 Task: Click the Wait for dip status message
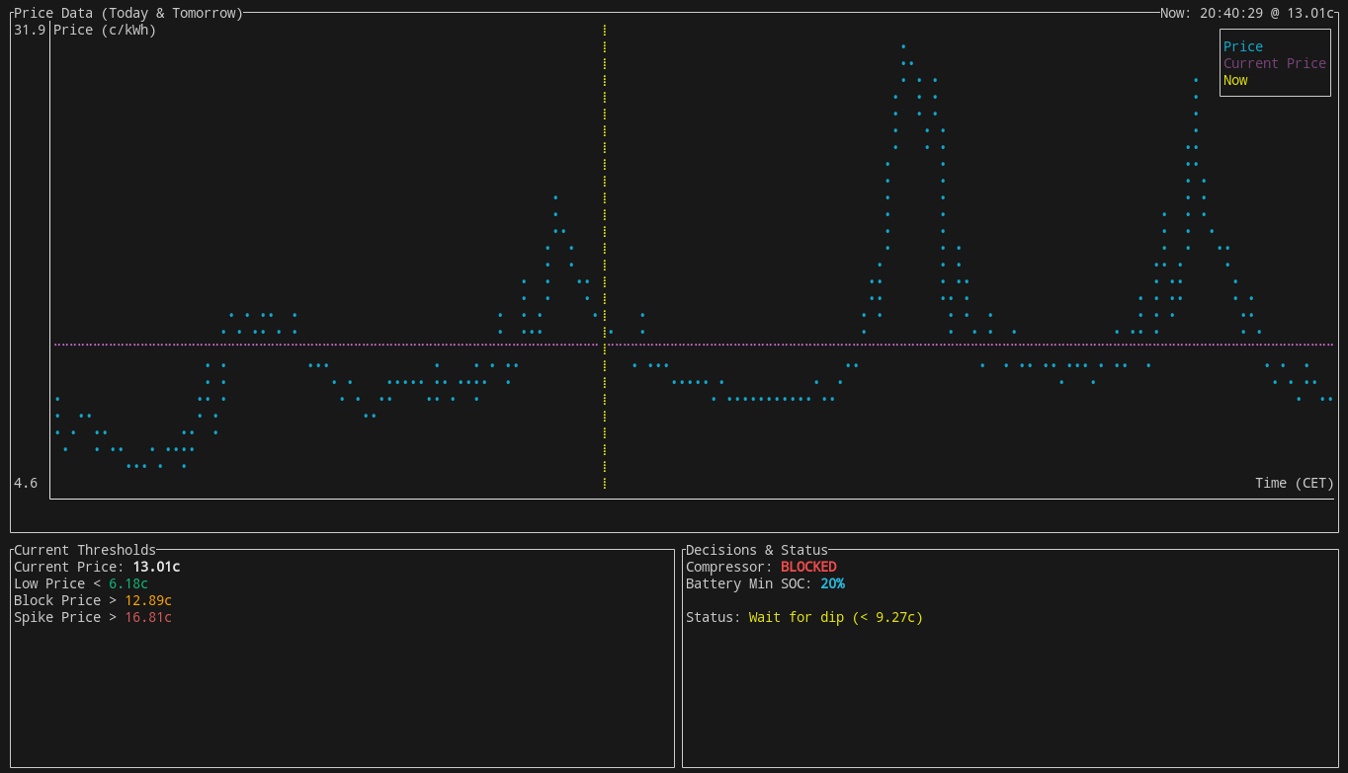[x=835, y=617]
